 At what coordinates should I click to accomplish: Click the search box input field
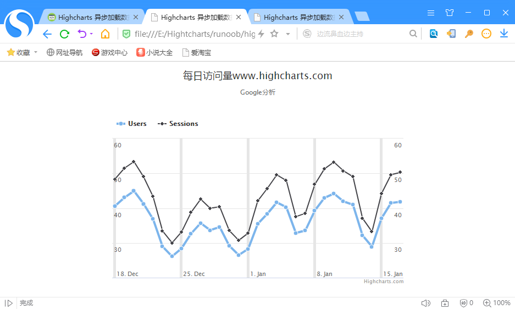coord(361,34)
